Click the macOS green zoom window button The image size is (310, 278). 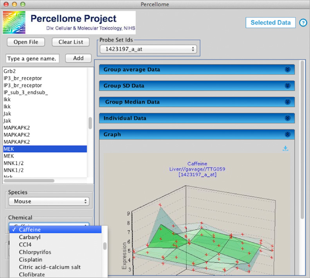click(x=23, y=4)
